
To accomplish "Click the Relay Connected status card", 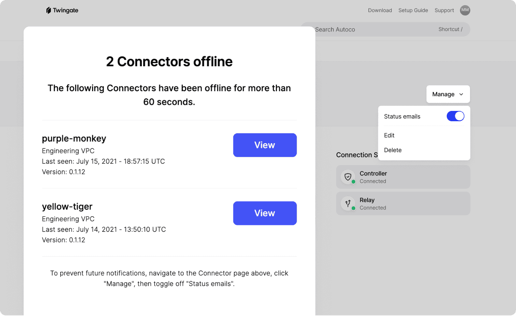I will [403, 203].
